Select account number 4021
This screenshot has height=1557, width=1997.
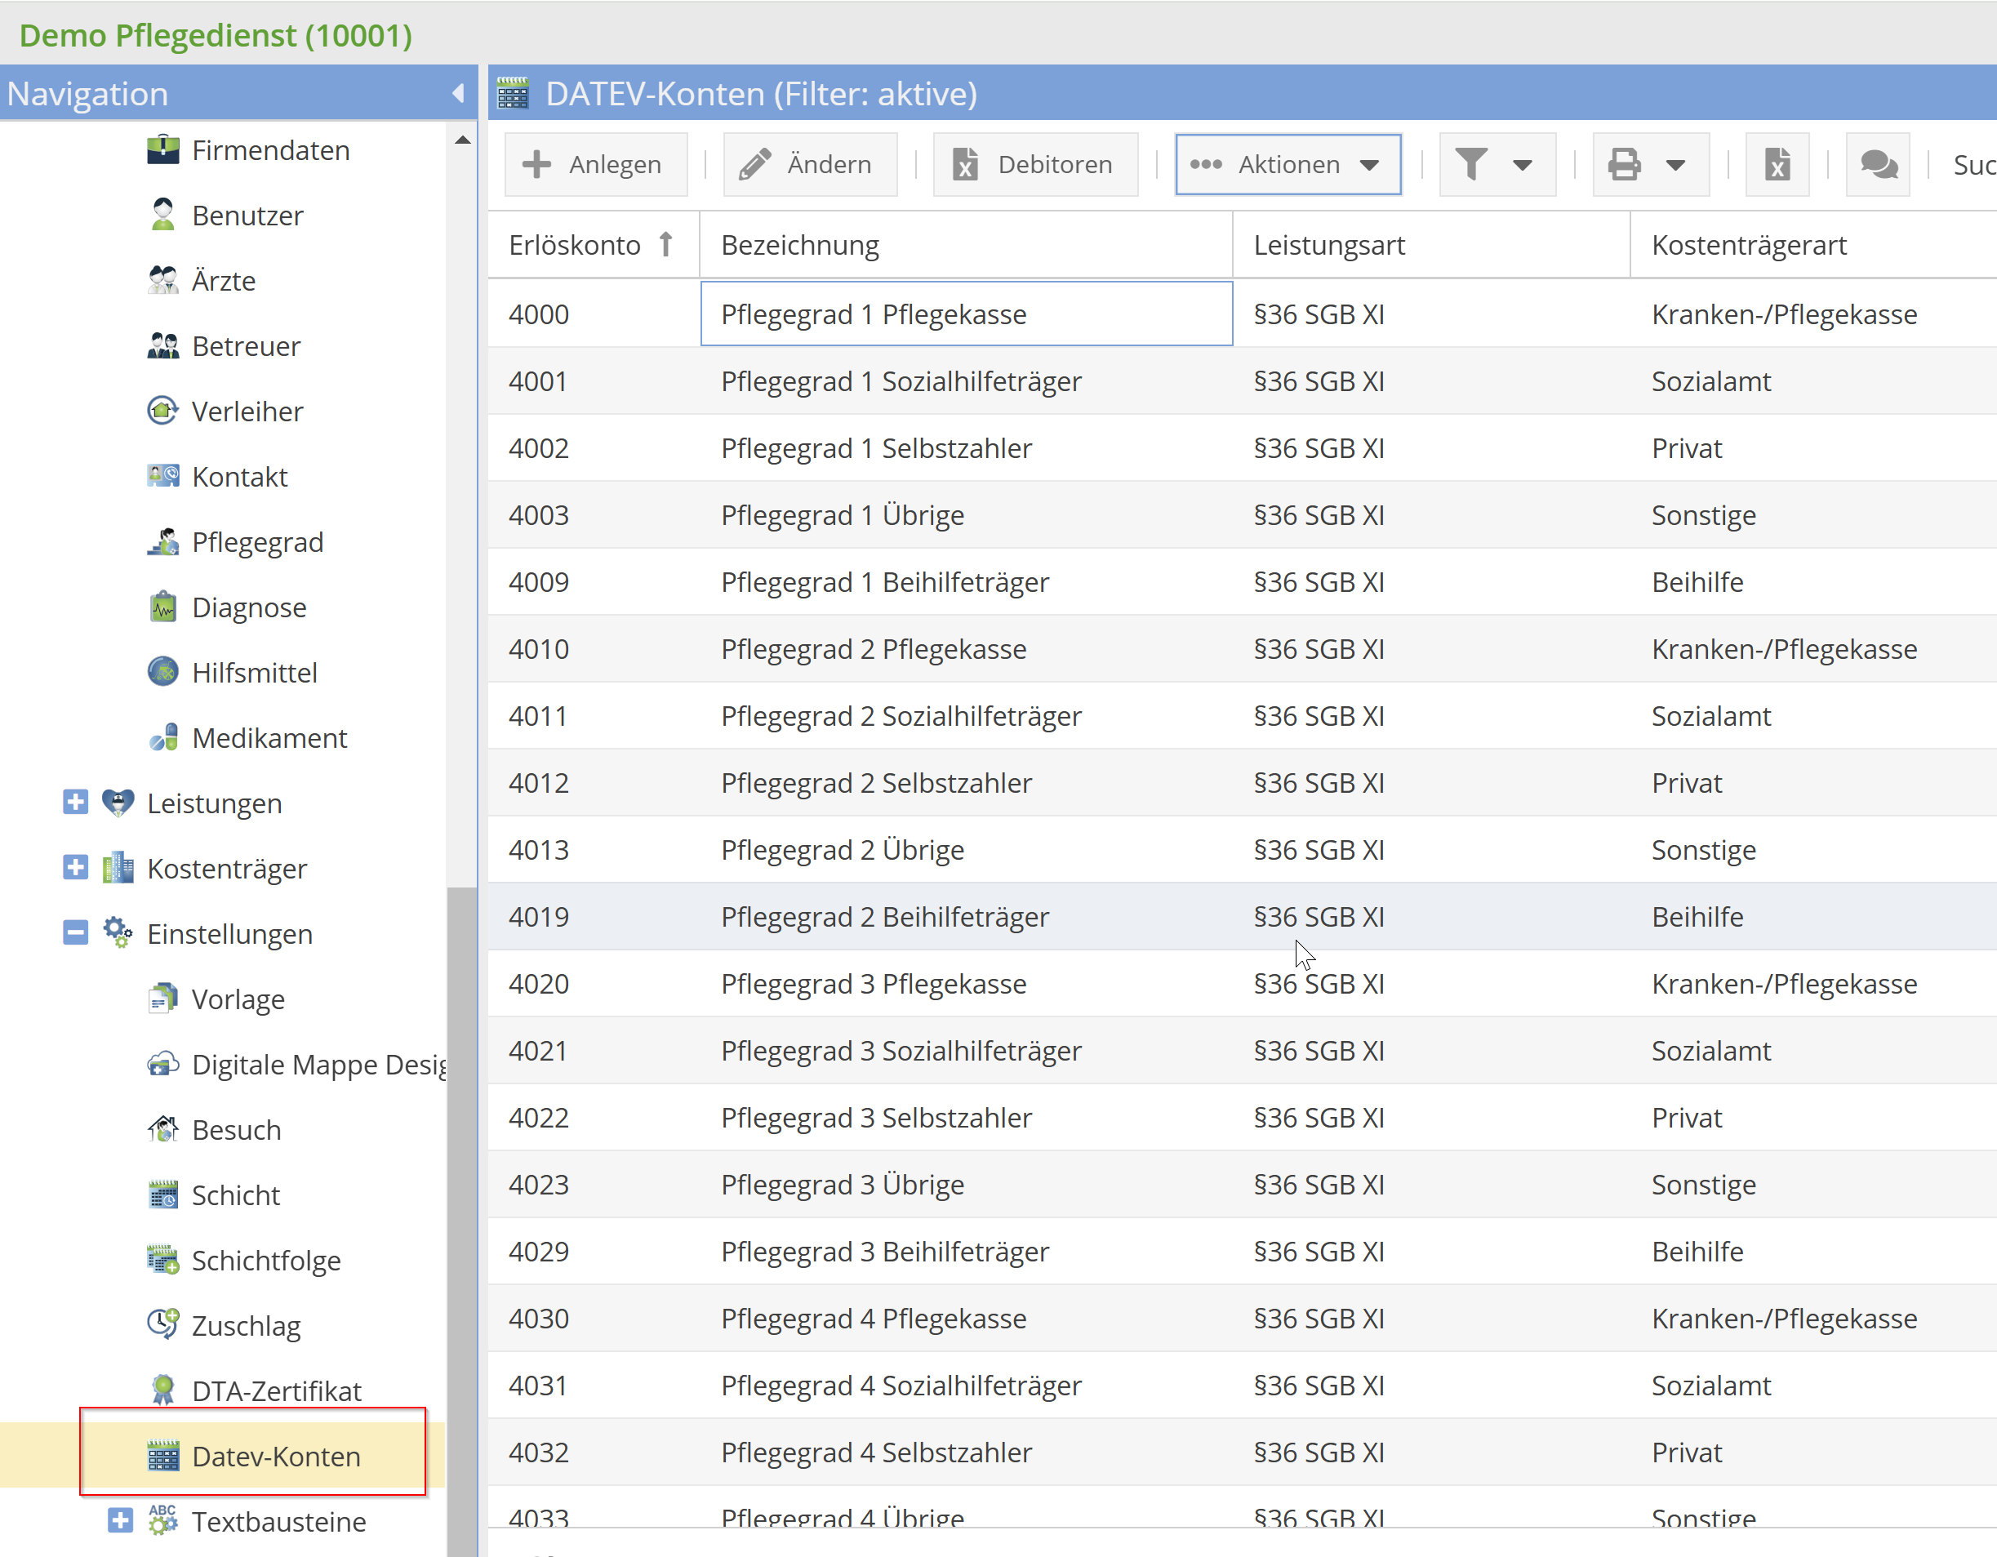pos(538,1051)
